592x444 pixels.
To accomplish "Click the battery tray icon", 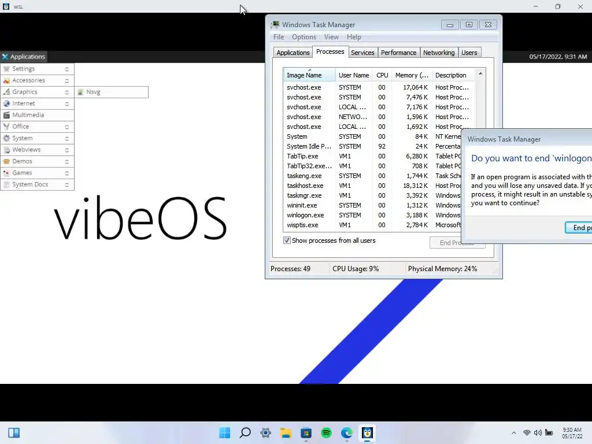I will pyautogui.click(x=549, y=432).
